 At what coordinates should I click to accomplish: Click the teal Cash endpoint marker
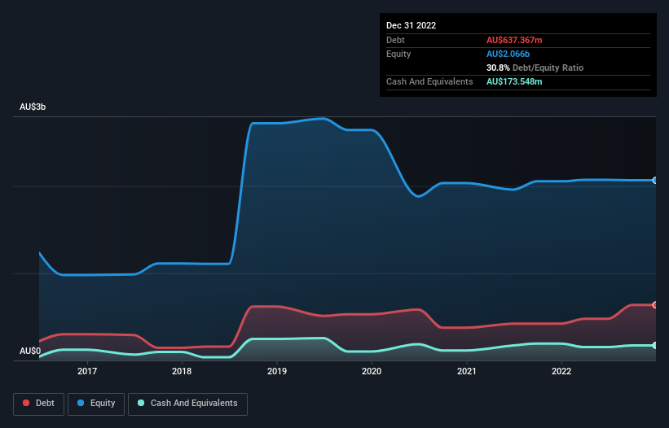coord(655,345)
